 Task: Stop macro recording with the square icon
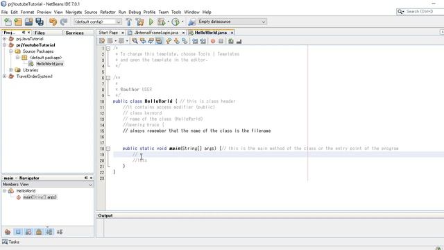coord(221,41)
